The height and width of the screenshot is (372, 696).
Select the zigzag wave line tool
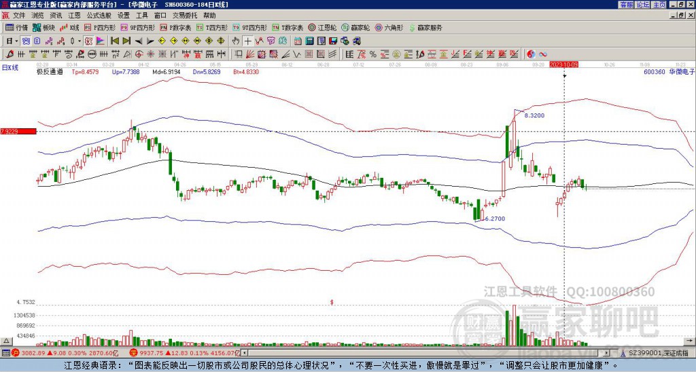point(296,54)
